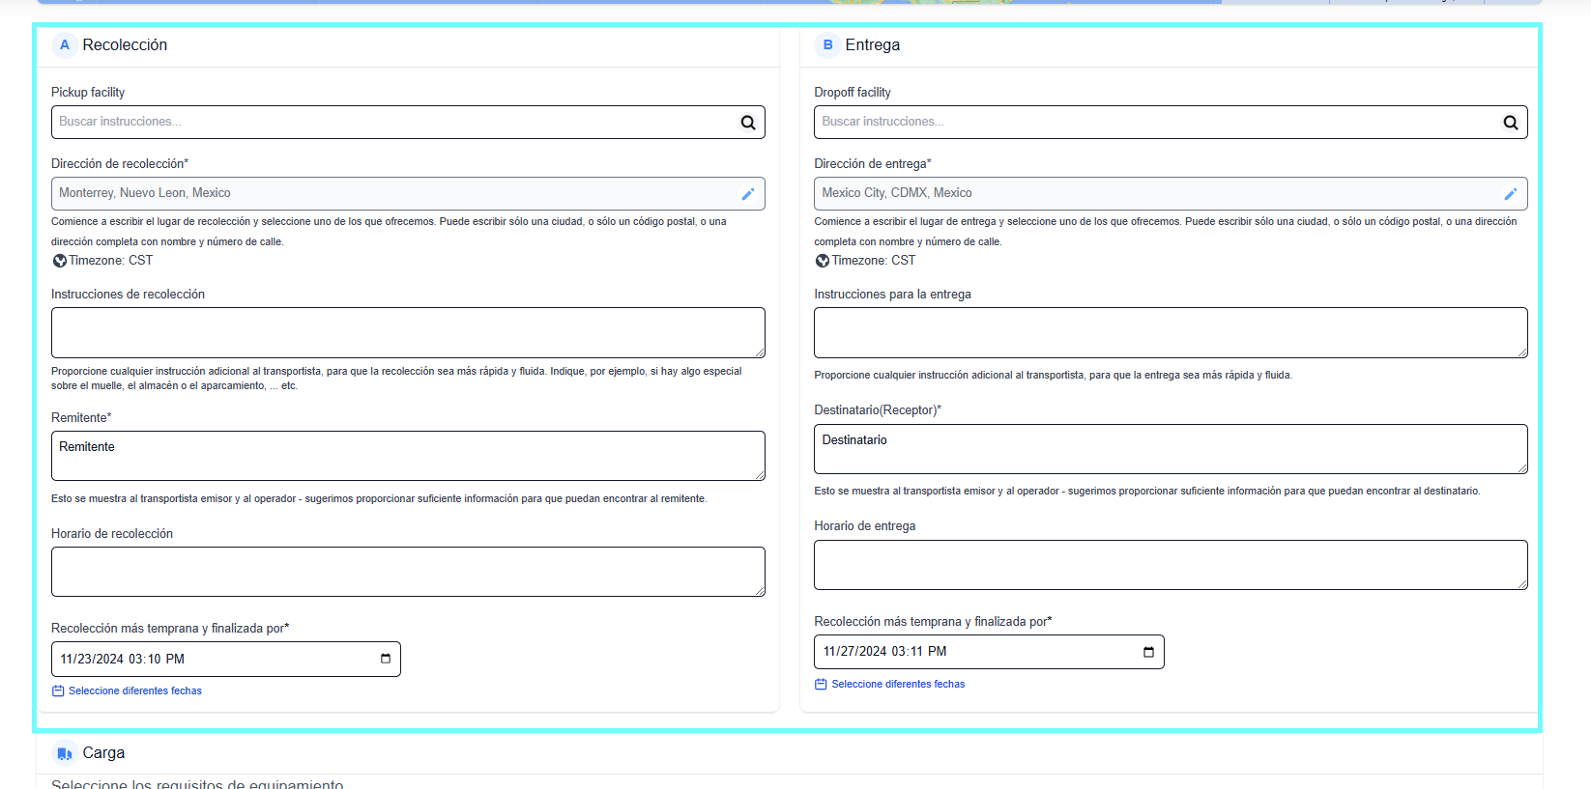Screen dimensions: 1591x789
Task: Click the Pickup facility search magnifier icon
Action: (747, 123)
